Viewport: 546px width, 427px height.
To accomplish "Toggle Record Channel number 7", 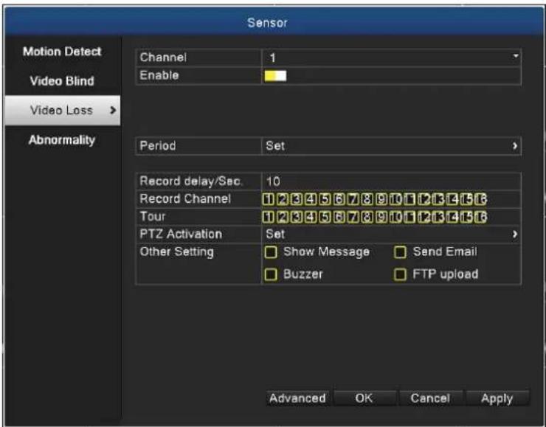I will click(x=353, y=199).
